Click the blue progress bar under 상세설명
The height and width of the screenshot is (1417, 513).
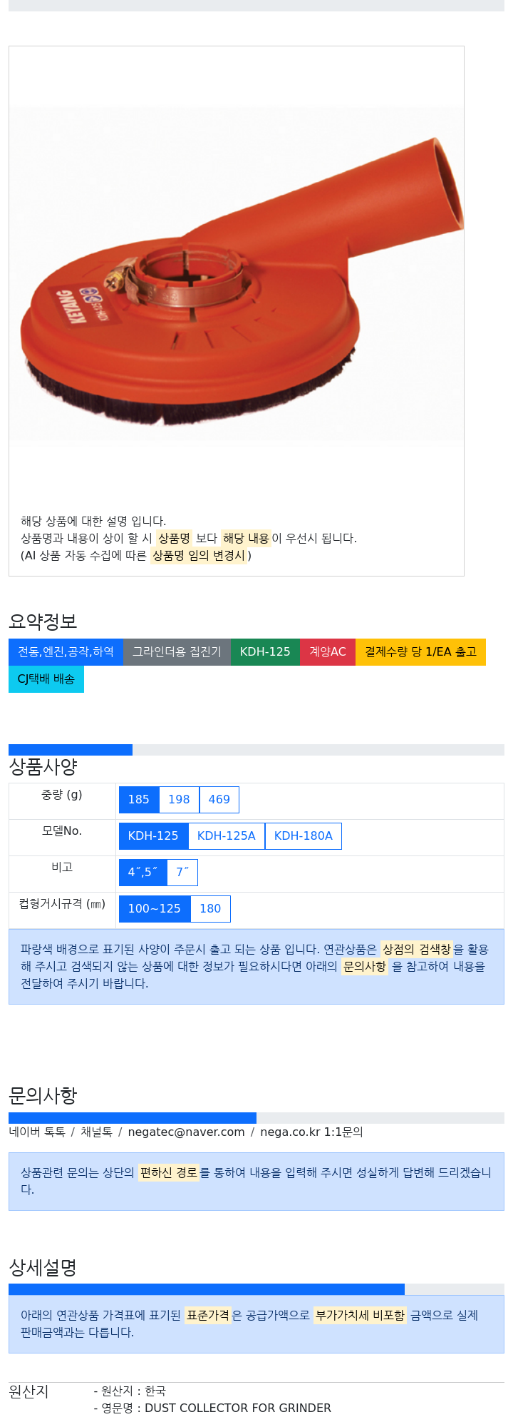(207, 1289)
